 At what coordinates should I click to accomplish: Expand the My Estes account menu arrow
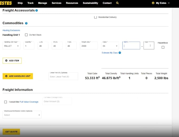click(x=169, y=3)
